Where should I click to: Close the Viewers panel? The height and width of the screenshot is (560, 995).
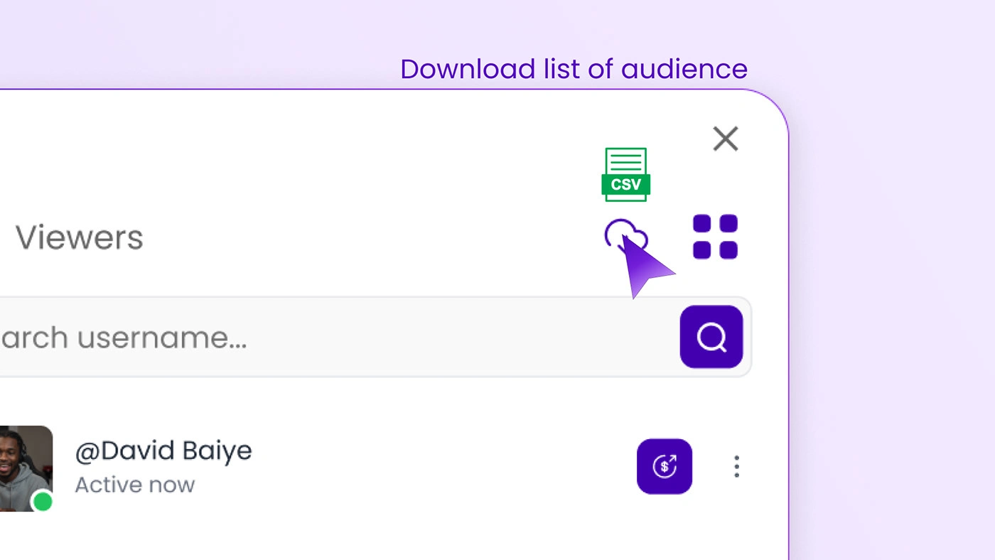[x=726, y=139]
